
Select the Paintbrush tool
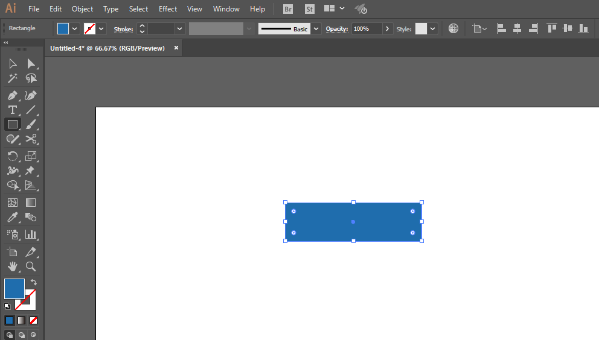click(x=31, y=124)
